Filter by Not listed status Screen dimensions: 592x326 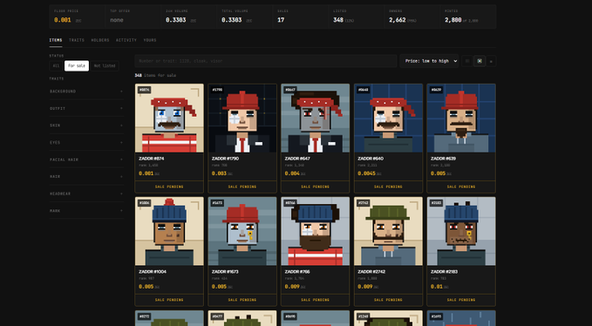pyautogui.click(x=105, y=65)
